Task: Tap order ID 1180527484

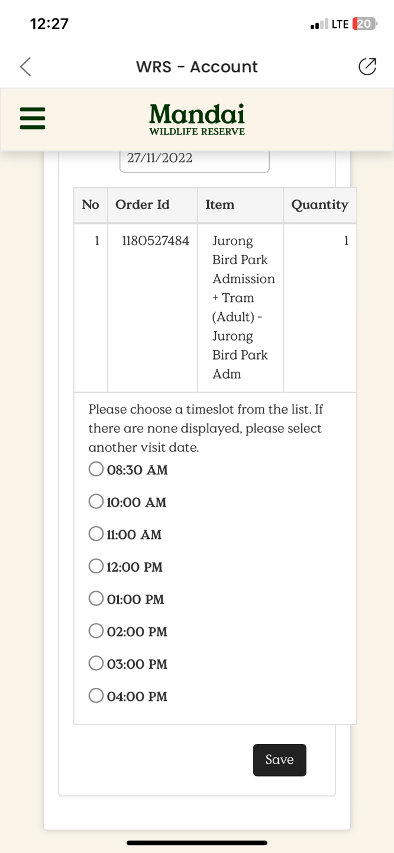Action: click(x=156, y=241)
